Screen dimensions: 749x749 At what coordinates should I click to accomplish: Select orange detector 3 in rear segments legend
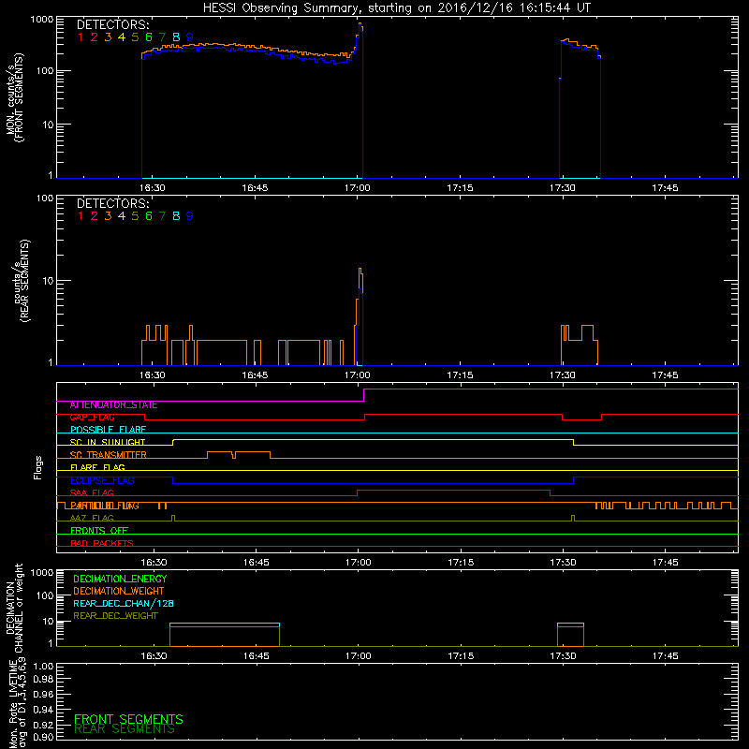[108, 216]
